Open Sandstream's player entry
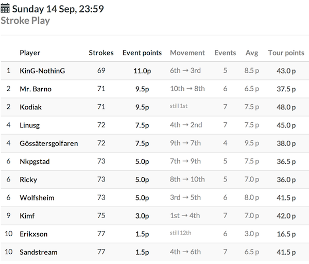The image size is (309, 264). tap(39, 252)
